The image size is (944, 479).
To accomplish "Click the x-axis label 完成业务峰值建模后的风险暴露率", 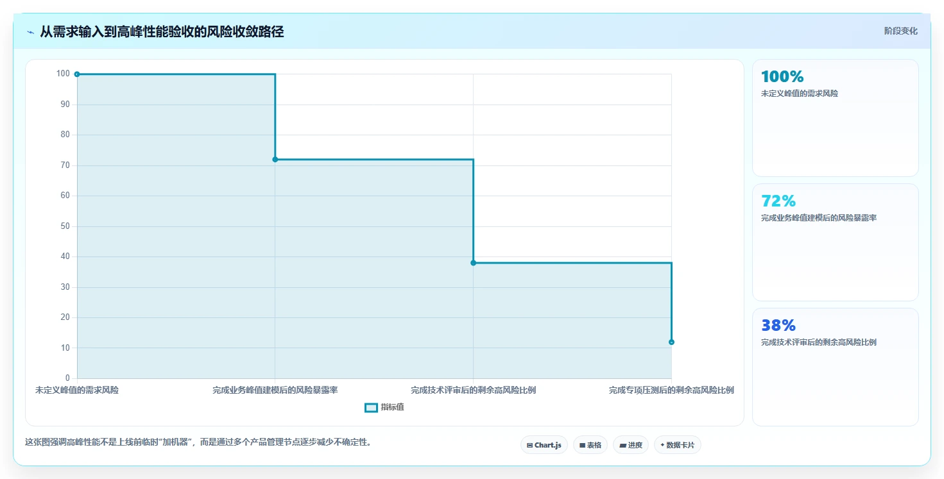I will [275, 390].
